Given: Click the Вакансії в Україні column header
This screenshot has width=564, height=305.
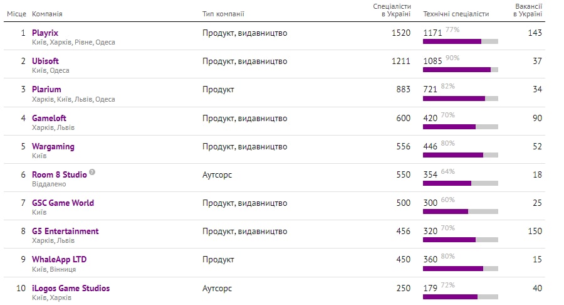Looking at the screenshot, I should pyautogui.click(x=528, y=10).
